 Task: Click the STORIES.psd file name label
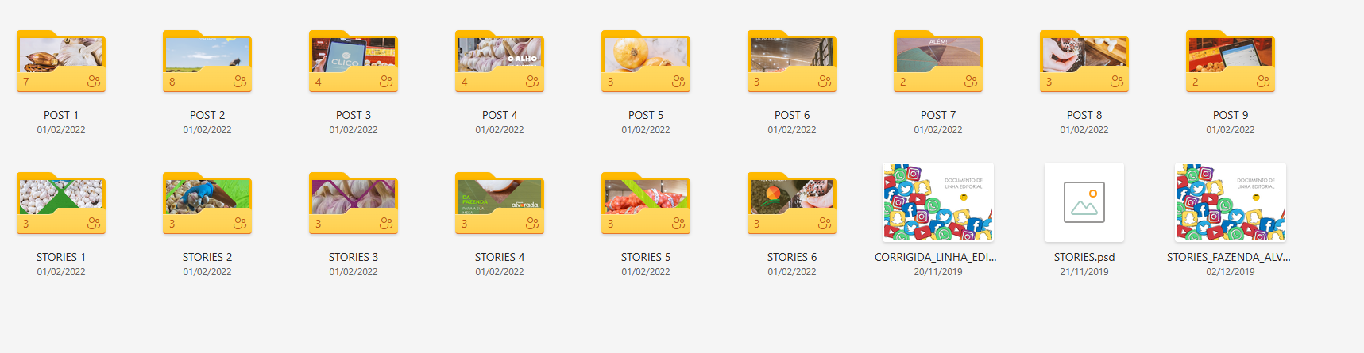(x=1084, y=257)
